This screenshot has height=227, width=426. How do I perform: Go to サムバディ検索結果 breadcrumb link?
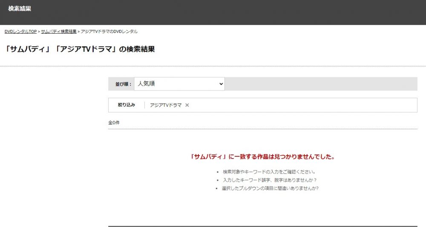59,31
